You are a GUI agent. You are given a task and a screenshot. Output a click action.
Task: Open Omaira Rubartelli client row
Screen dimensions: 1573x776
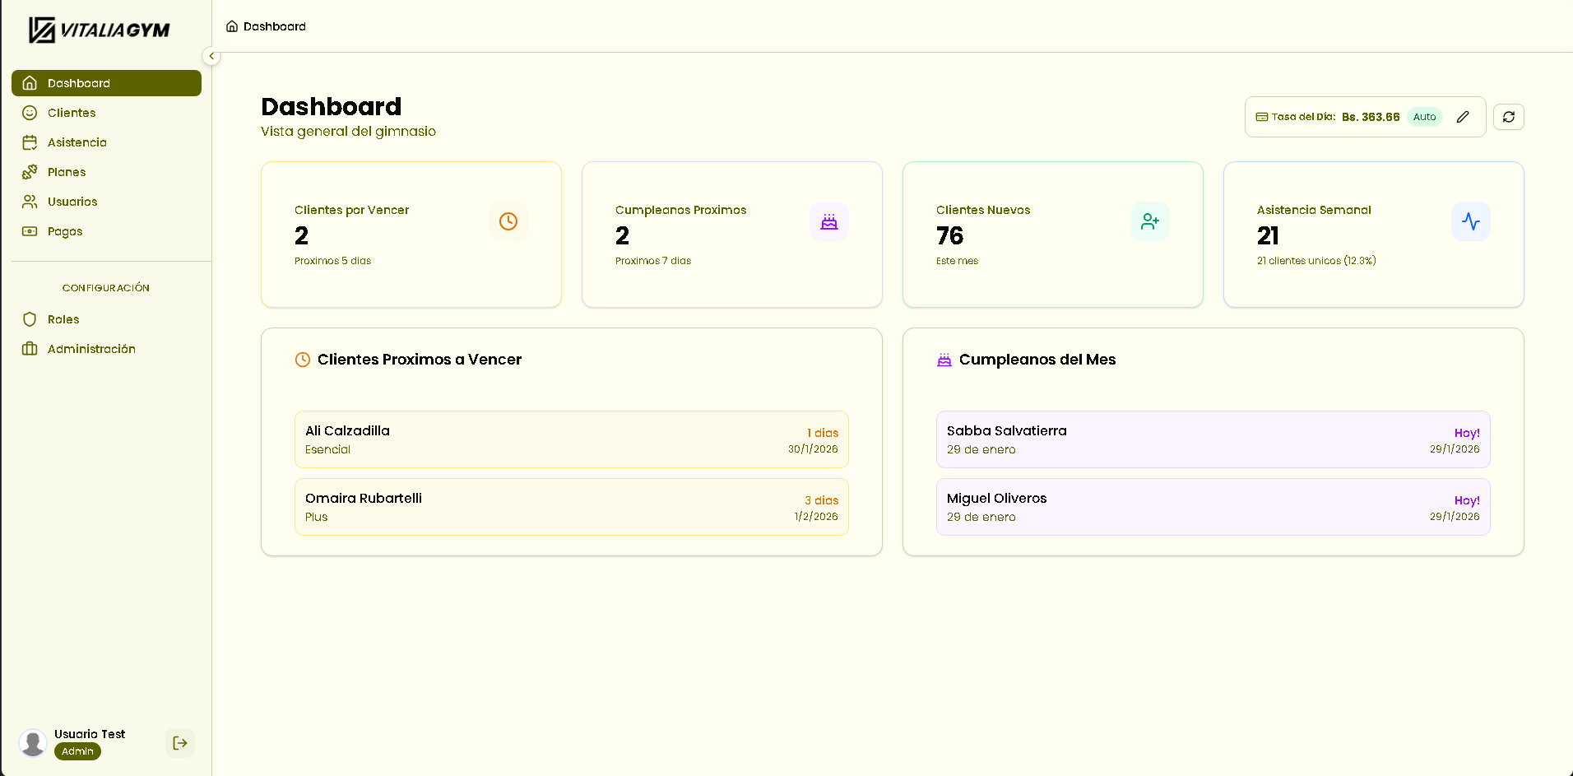(x=572, y=507)
